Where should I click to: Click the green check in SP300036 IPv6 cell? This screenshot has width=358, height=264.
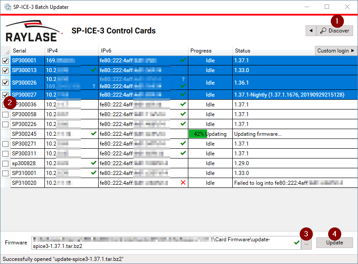point(183,104)
